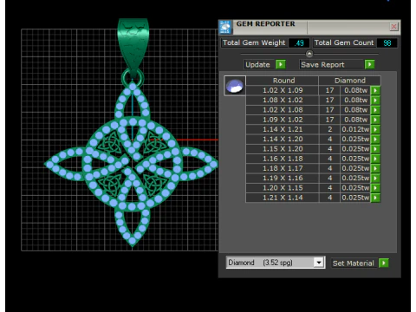Select size cell 1.16 X 1.18
Viewport: 416px width, 312px height.
tap(283, 159)
